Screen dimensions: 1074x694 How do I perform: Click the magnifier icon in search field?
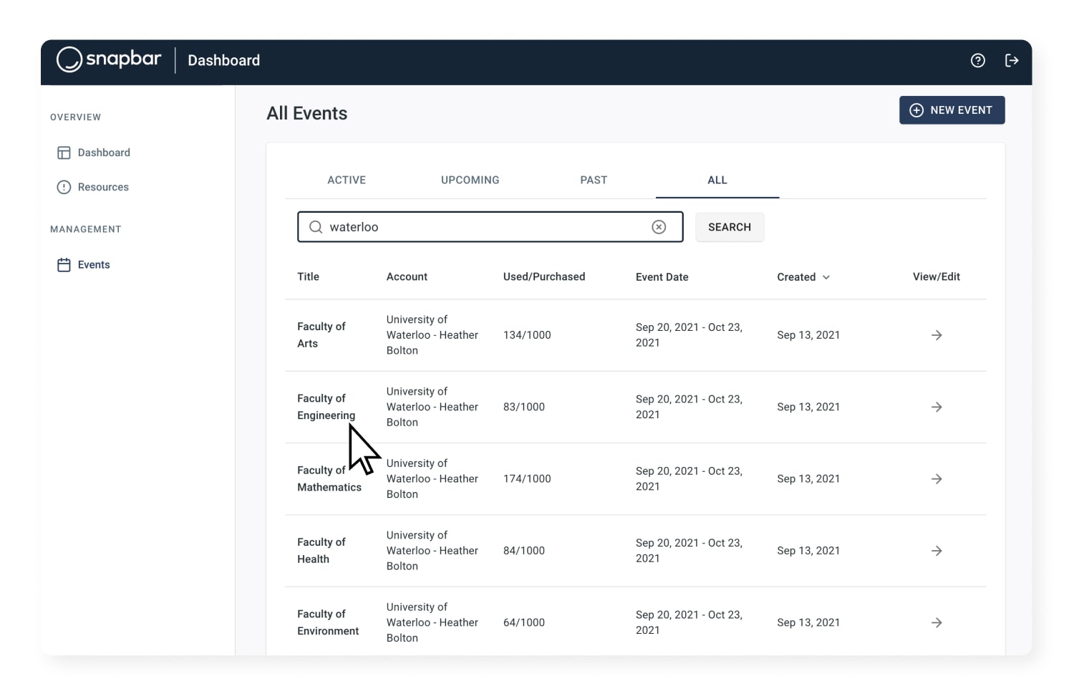coord(316,227)
